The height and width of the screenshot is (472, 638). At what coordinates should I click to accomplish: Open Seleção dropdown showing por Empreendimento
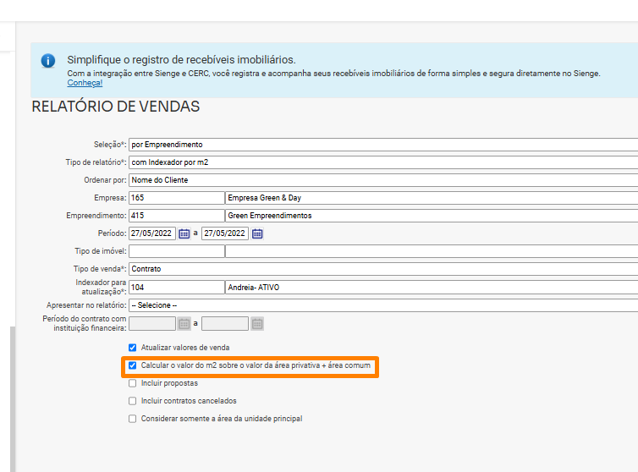383,145
